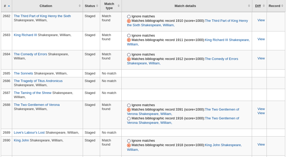The height and width of the screenshot is (157, 286).
Task: Open The Tragedy of Titus Andronicus citation
Action: click(38, 81)
